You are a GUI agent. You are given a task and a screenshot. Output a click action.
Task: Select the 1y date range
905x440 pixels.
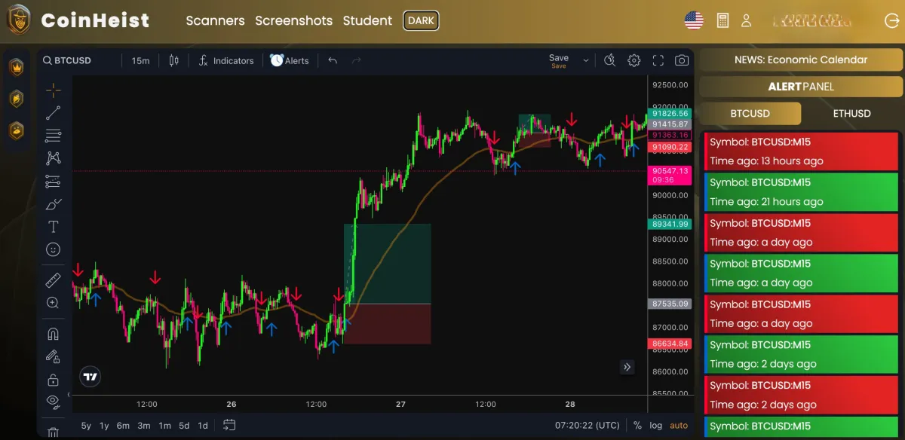point(104,426)
